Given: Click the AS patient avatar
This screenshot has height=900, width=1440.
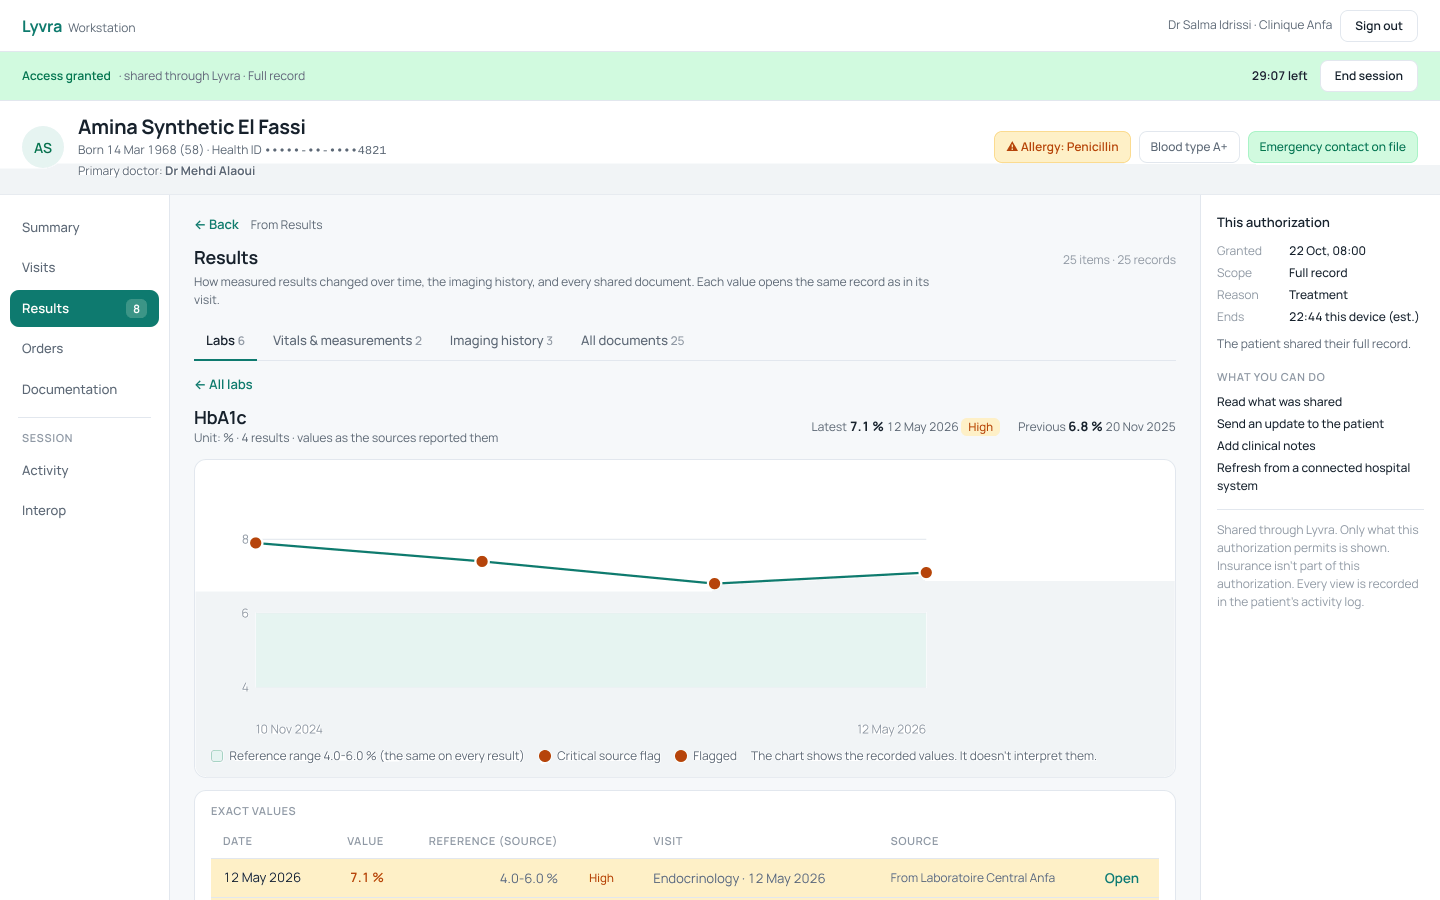Looking at the screenshot, I should (x=43, y=147).
